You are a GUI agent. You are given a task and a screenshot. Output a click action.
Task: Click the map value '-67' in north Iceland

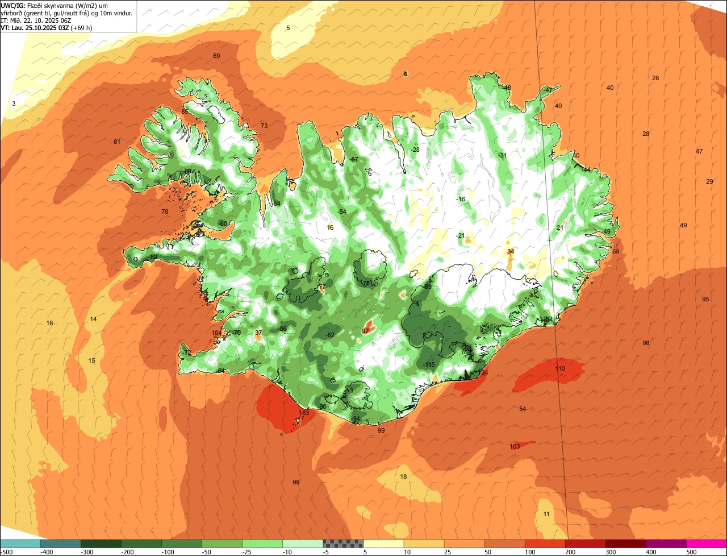point(354,159)
